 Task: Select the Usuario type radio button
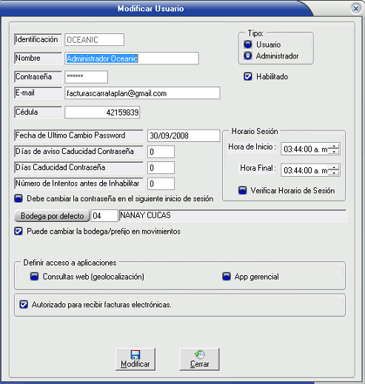[248, 44]
